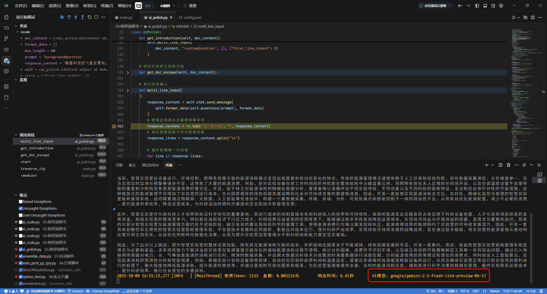The width and height of the screenshot is (547, 294).
Task: Toggle the assemble_data.py breakpoint checkbox
Action: (x=21, y=256)
